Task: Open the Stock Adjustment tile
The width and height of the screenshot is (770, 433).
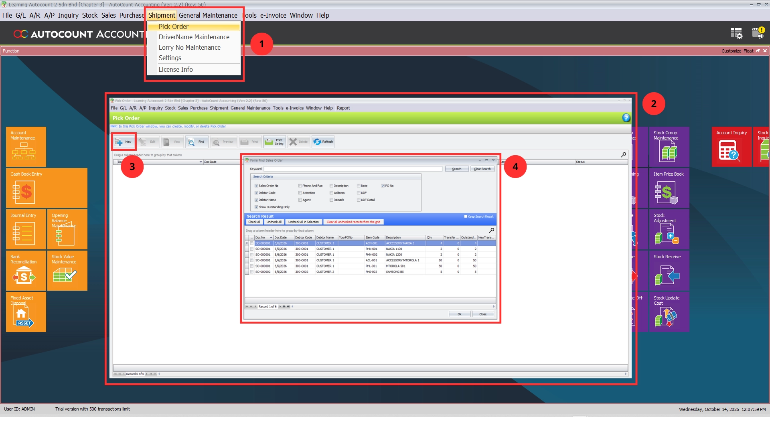Action: pyautogui.click(x=669, y=229)
